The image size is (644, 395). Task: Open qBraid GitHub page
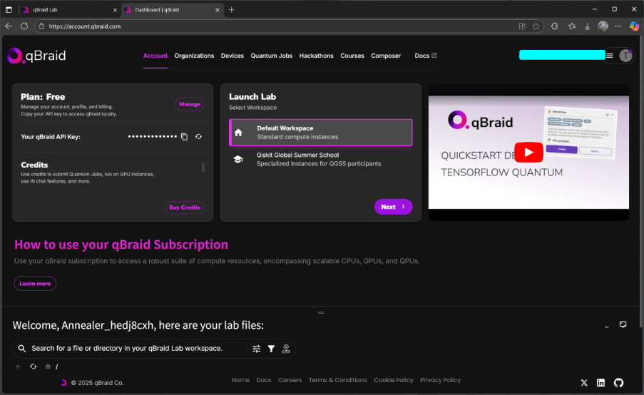[x=618, y=383]
